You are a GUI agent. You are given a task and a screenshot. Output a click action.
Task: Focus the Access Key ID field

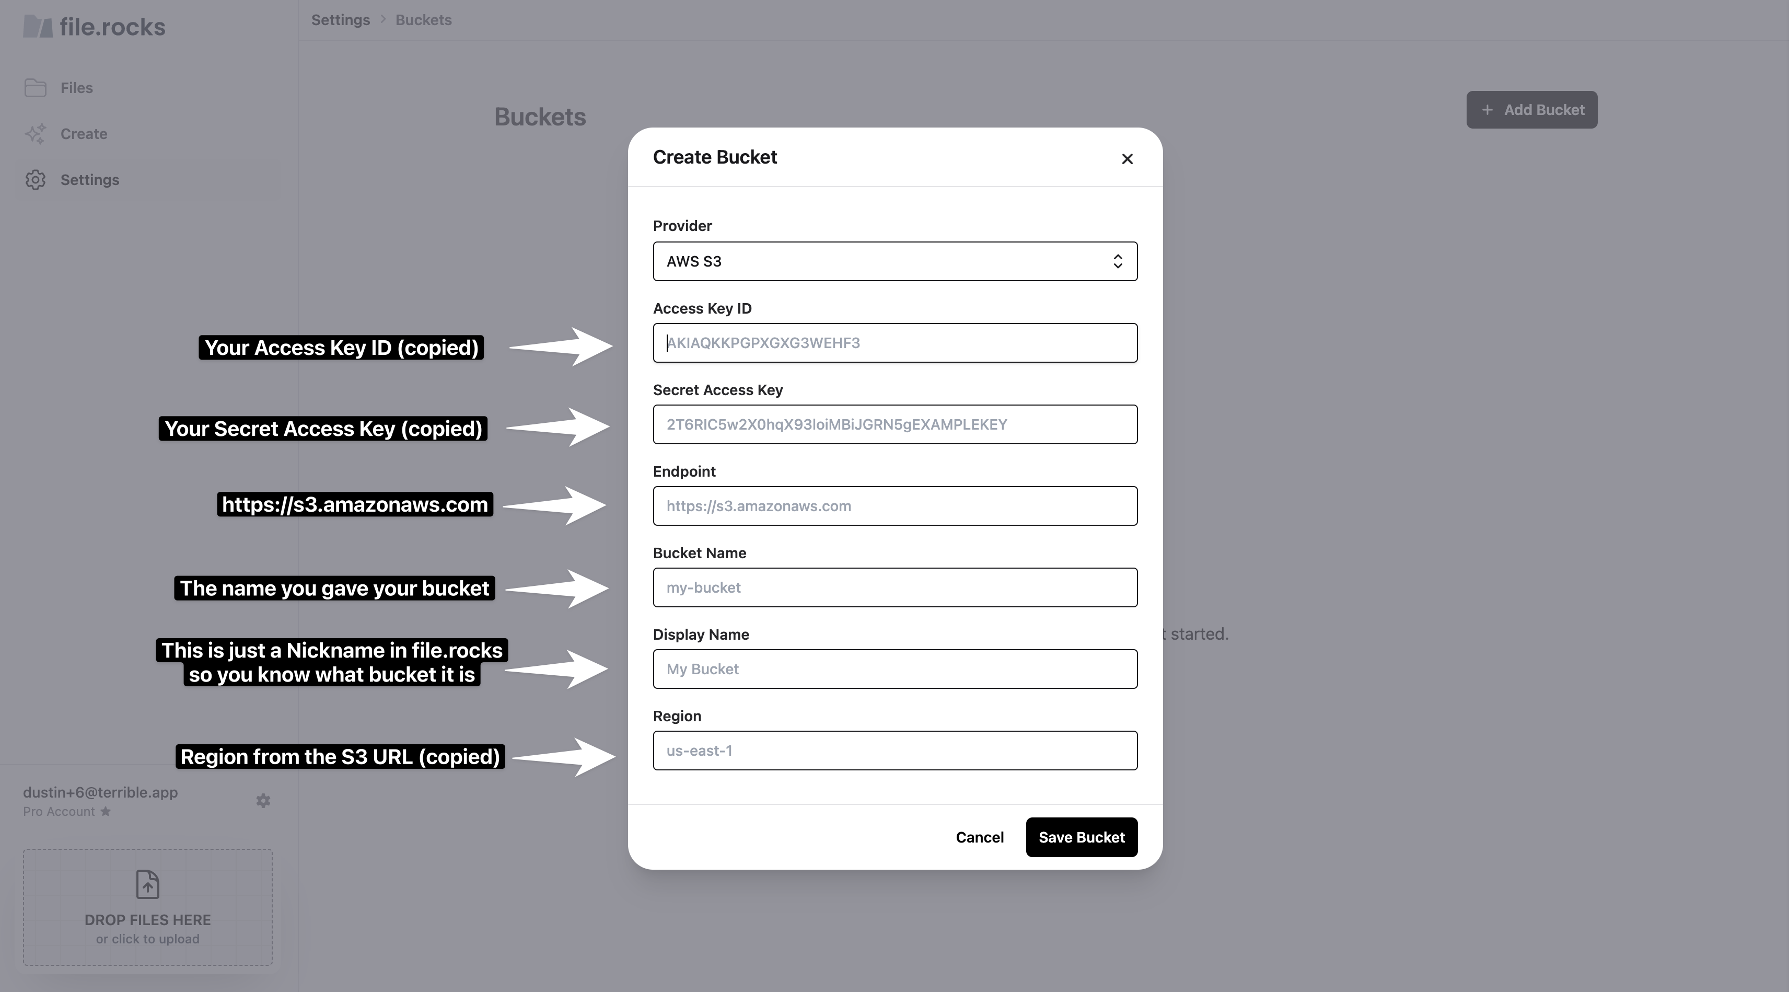tap(894, 342)
